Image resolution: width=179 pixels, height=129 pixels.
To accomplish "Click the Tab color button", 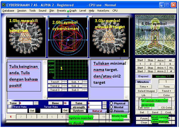I will [x=144, y=108].
